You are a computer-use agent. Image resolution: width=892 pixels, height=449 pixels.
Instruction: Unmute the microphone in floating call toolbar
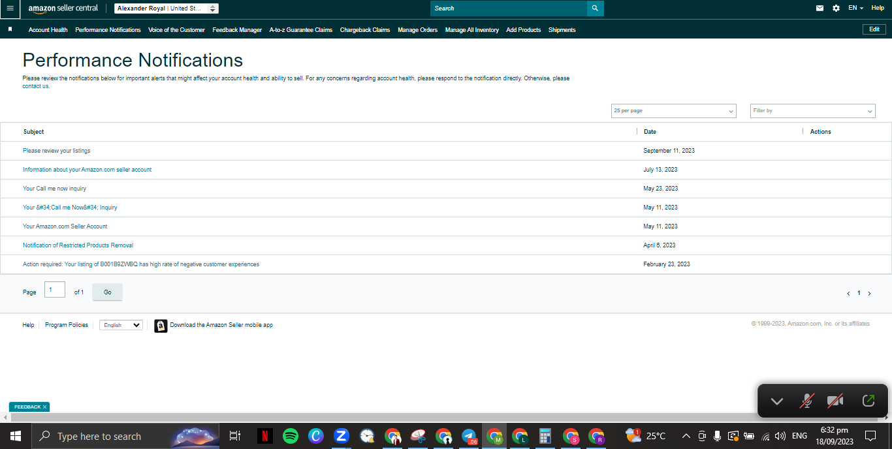tap(807, 401)
